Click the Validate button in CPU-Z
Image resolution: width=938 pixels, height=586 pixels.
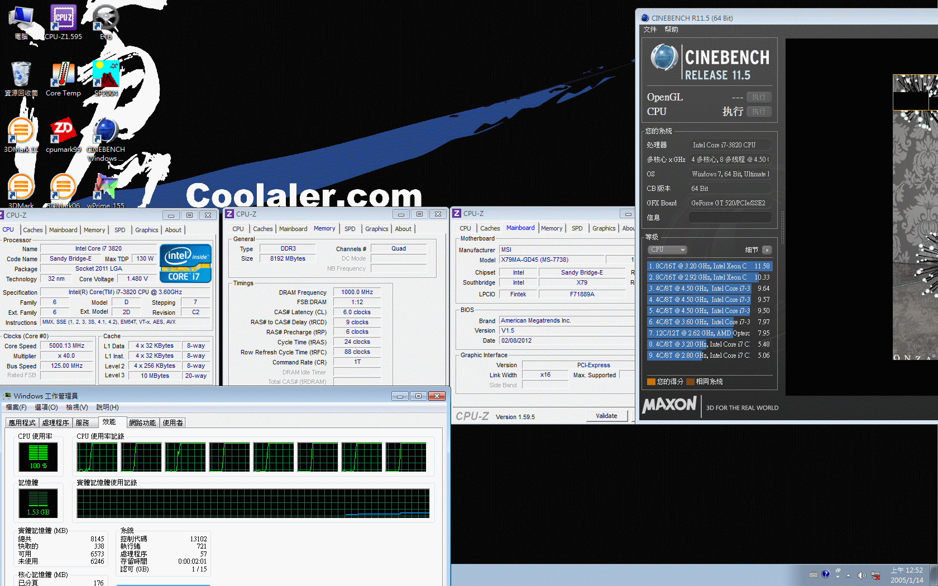[x=607, y=416]
